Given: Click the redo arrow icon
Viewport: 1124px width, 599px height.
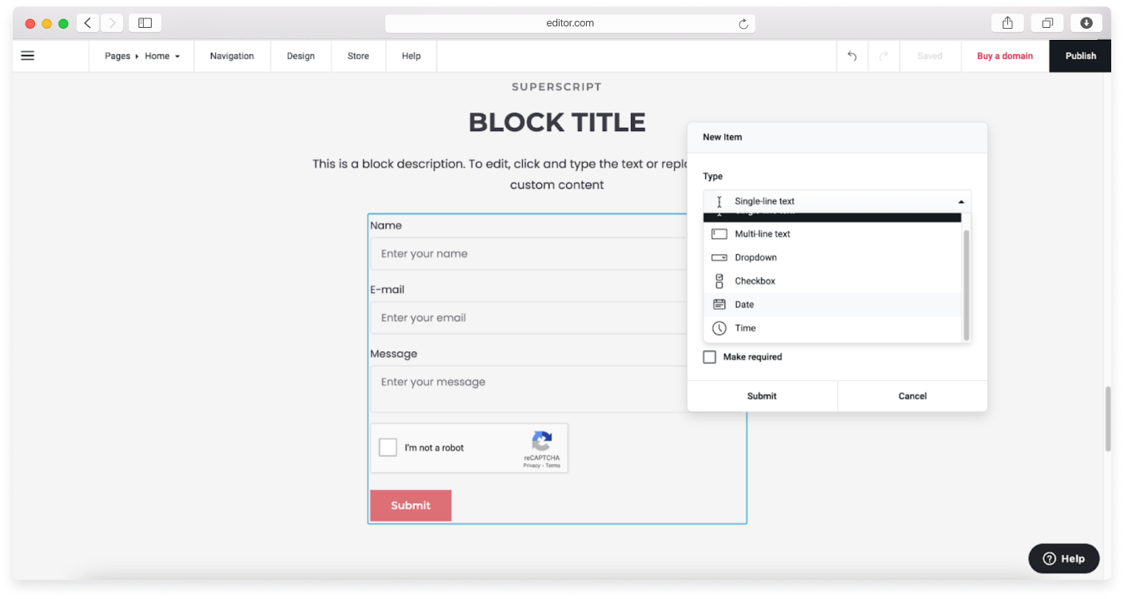Looking at the screenshot, I should [x=883, y=56].
